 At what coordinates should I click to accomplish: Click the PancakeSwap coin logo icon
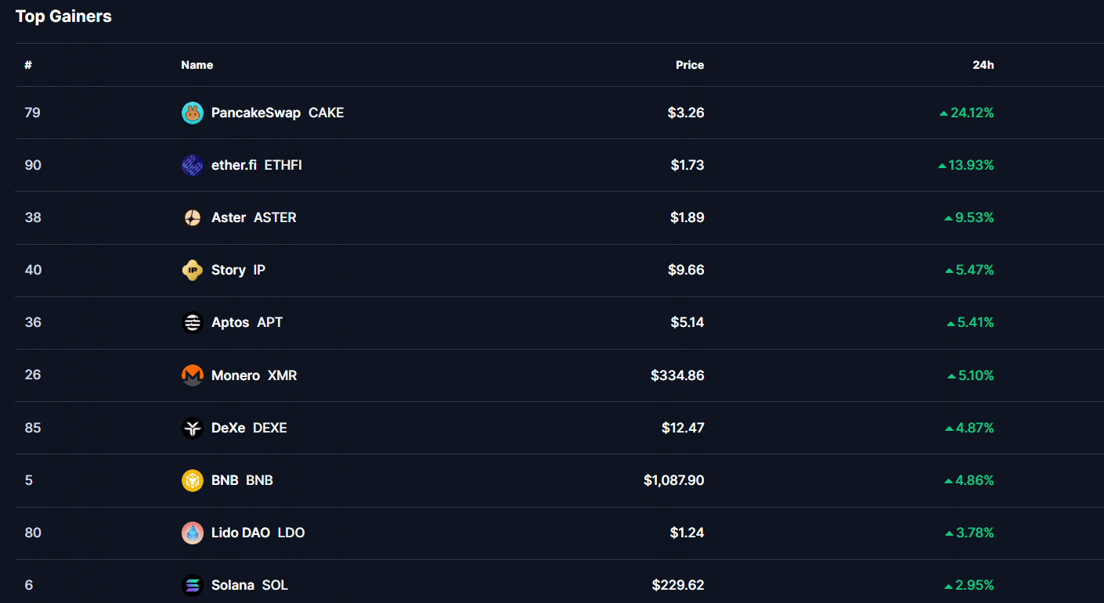(193, 113)
